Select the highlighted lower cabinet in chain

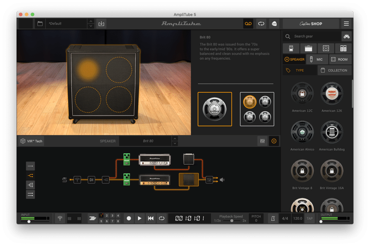click(x=189, y=180)
